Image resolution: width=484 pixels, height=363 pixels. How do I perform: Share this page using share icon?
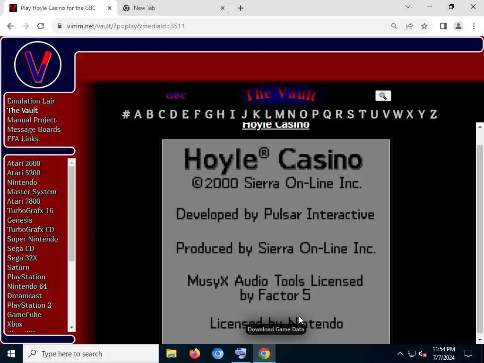pos(409,26)
